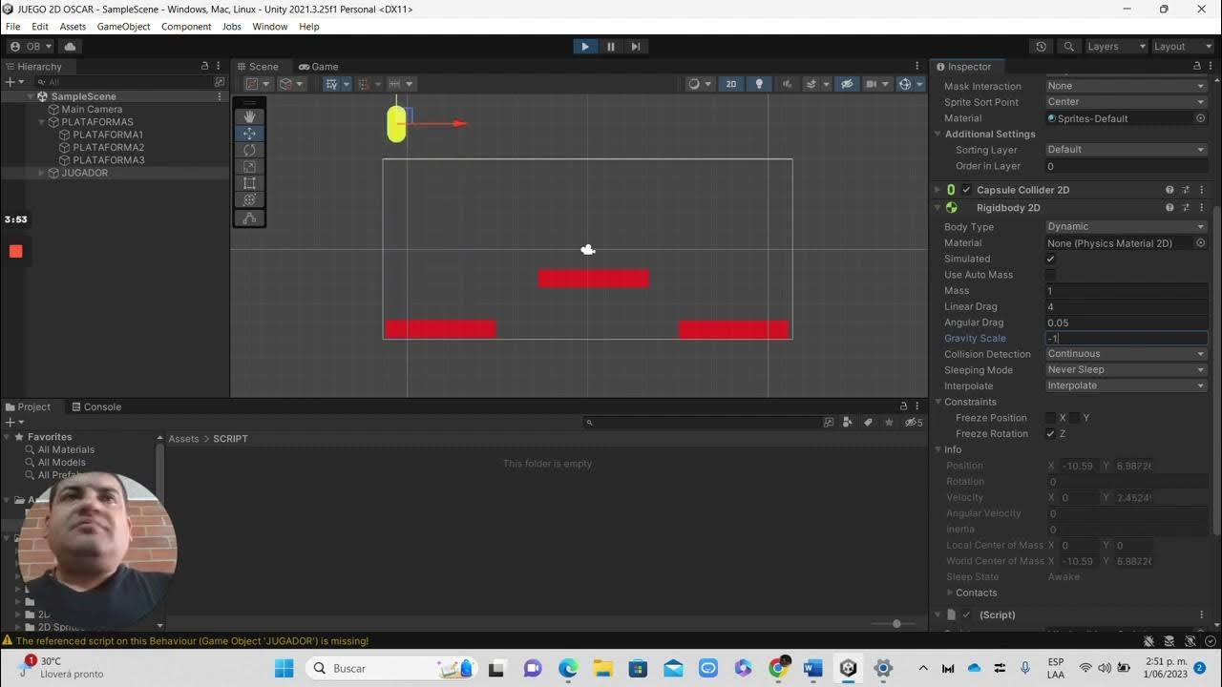Click the Project favorites star icon
Viewport: 1222px width, 687px height.
[x=889, y=422]
